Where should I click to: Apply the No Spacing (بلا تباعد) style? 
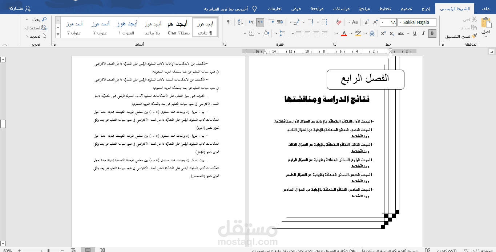point(153,28)
